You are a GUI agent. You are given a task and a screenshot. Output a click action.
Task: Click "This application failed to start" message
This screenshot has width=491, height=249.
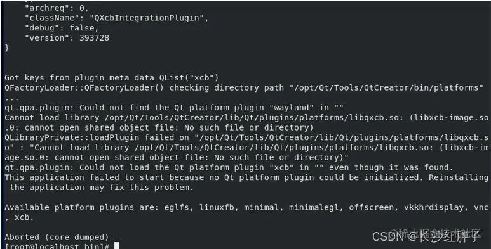click(84, 177)
